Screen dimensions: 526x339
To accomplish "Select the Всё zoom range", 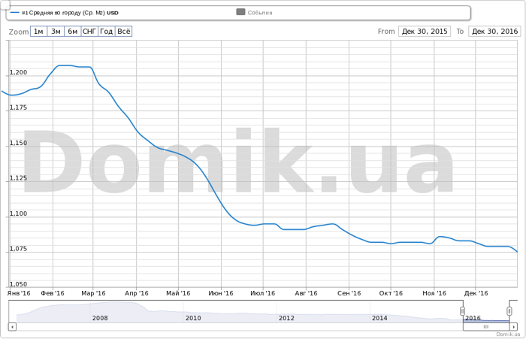I will click(x=124, y=32).
